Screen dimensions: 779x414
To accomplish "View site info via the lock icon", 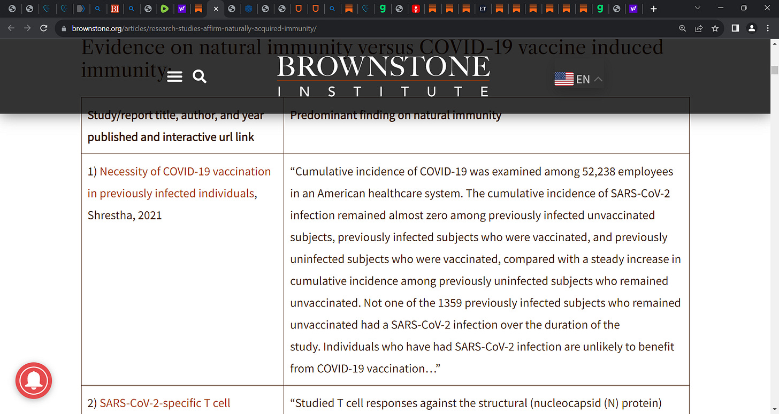I will (64, 28).
